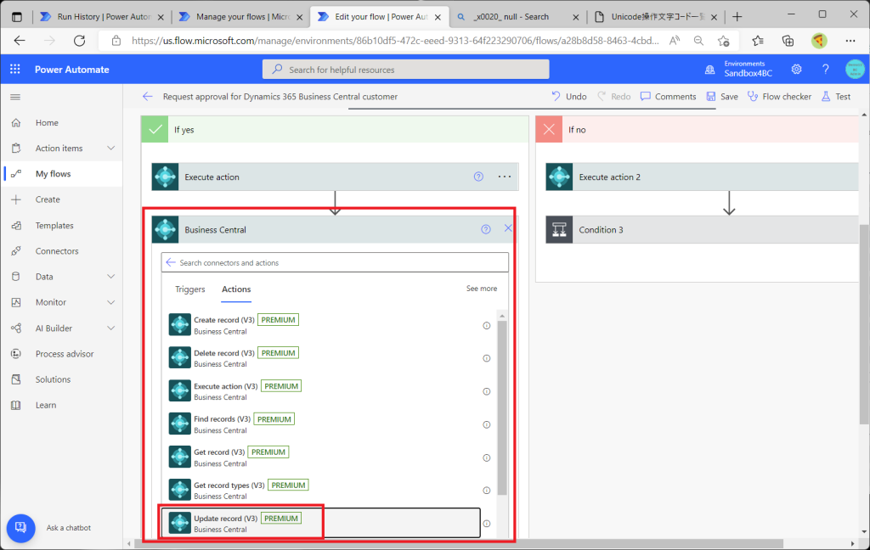
Task: Show info for Get record types (V3)
Action: [x=487, y=490]
